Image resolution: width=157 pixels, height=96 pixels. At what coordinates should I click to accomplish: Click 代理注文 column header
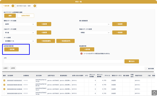pos(132,76)
